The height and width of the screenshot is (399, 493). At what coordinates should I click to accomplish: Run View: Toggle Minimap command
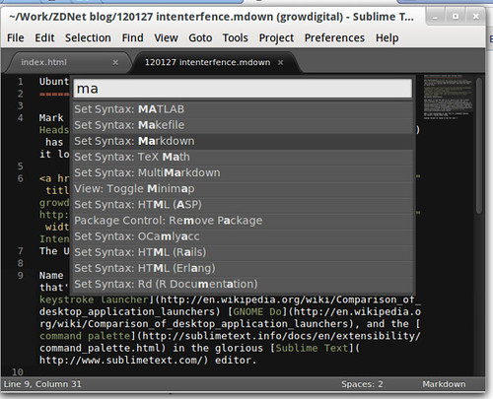tap(243, 189)
